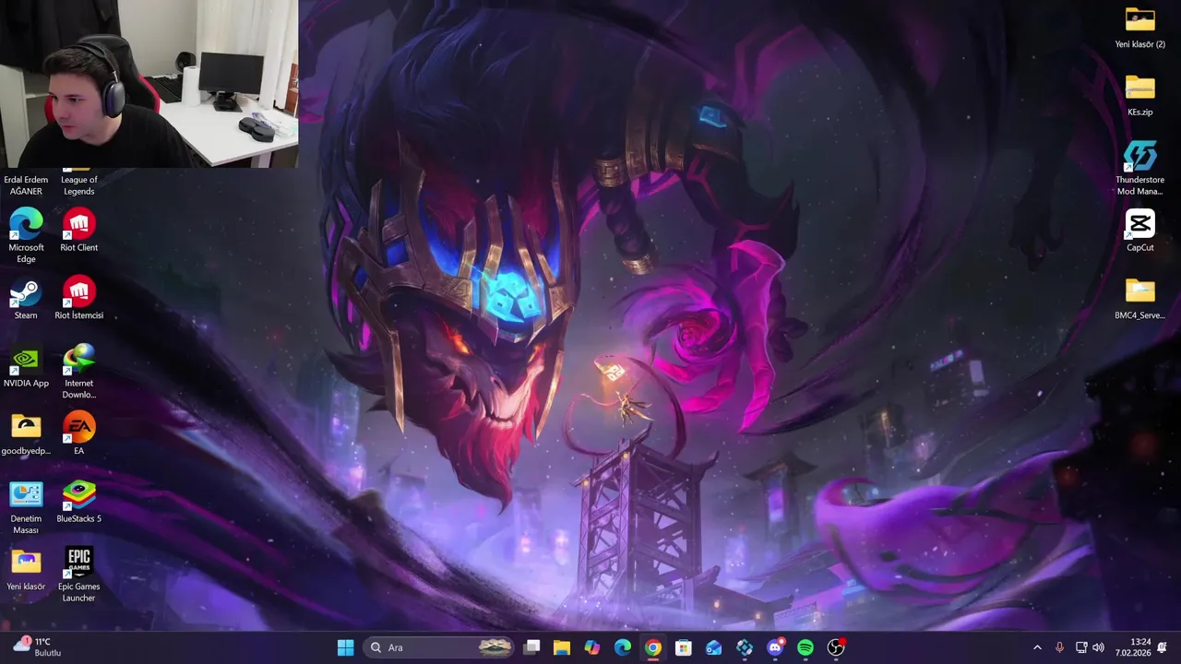The height and width of the screenshot is (664, 1181).
Task: Open the Windows Start menu
Action: [x=346, y=647]
